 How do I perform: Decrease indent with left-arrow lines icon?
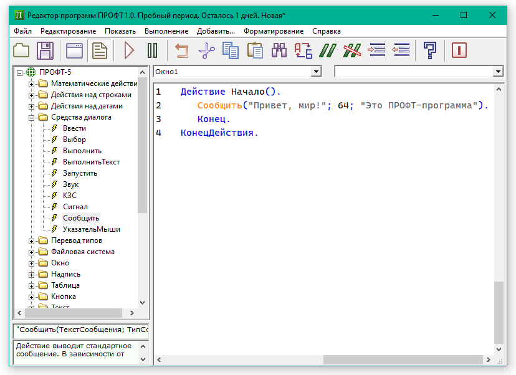[x=401, y=50]
